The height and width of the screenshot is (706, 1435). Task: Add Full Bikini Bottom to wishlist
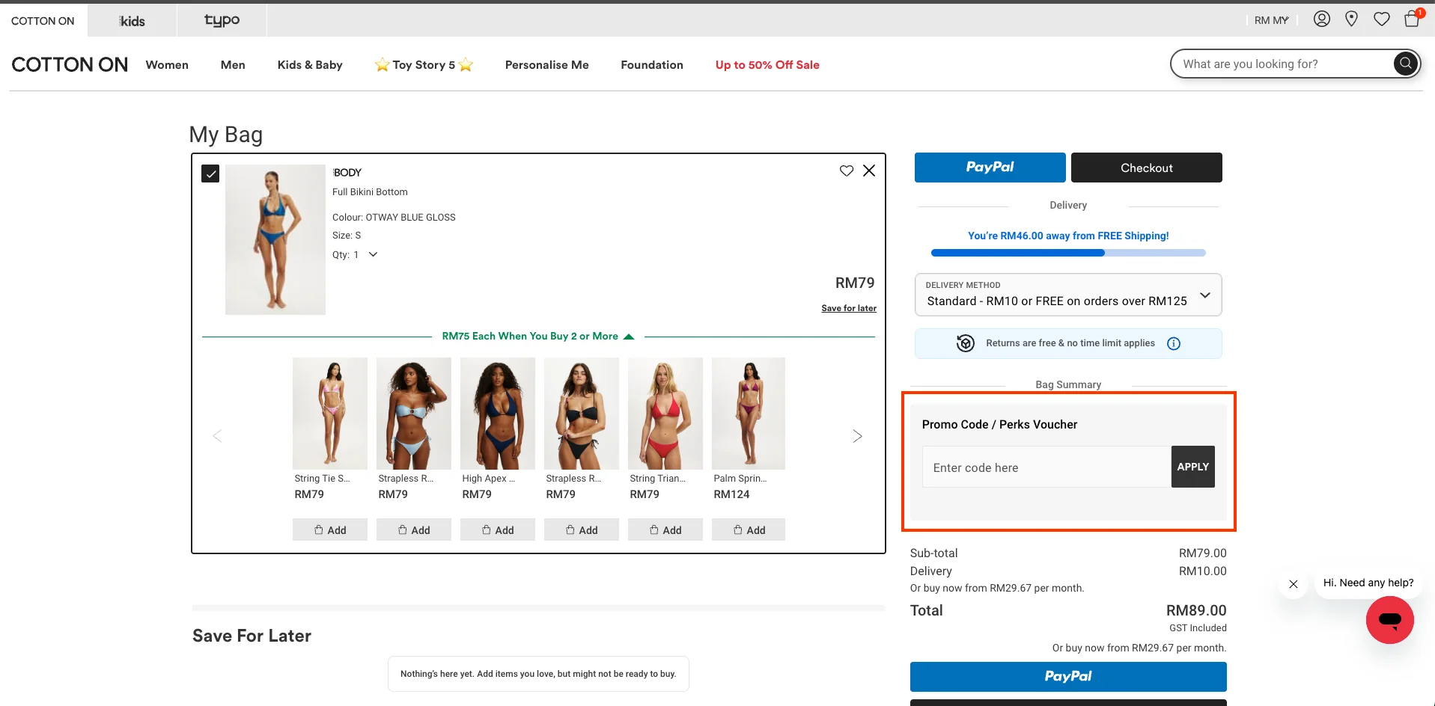(847, 171)
